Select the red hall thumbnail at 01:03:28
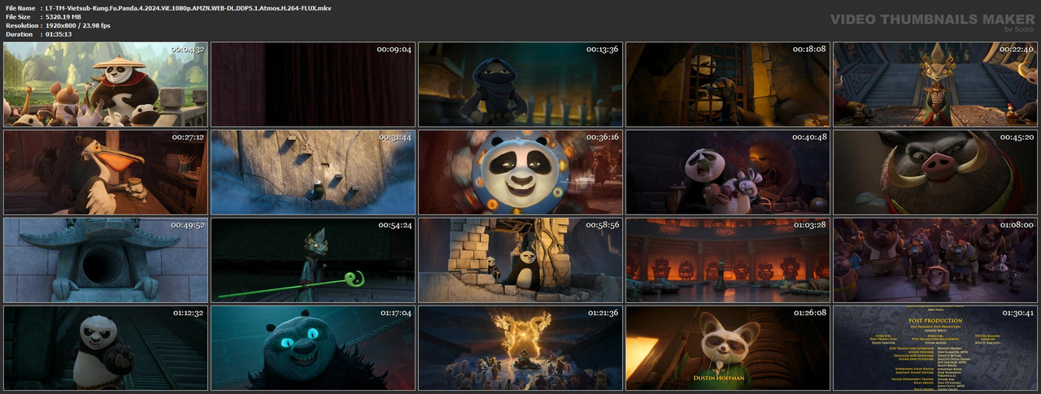This screenshot has height=394, width=1041. 728,260
